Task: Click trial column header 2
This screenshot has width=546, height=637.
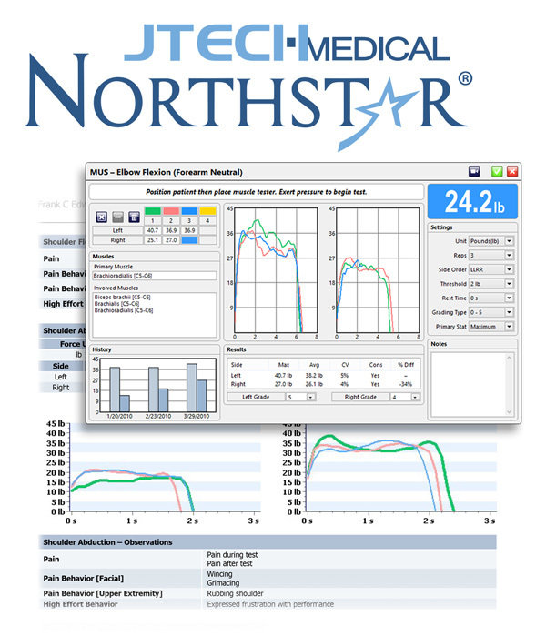Action: coord(171,220)
